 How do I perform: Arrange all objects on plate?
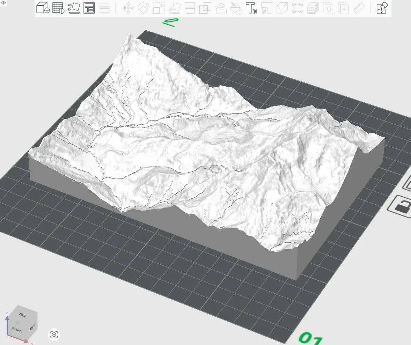[x=89, y=8]
